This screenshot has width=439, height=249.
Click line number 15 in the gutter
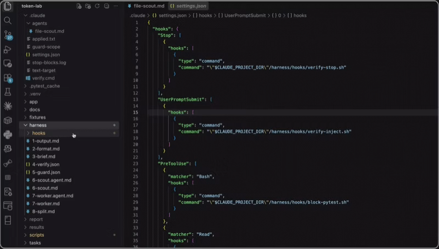[x=136, y=112]
